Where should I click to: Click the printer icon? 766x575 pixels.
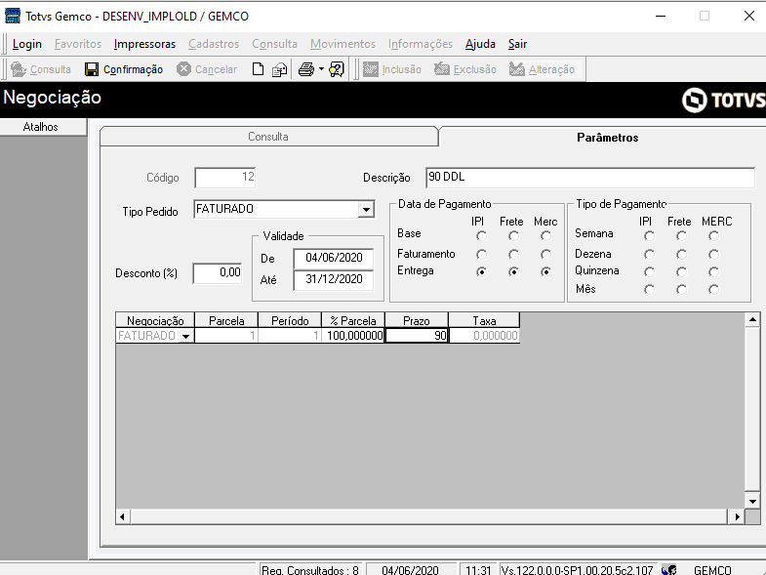click(306, 69)
